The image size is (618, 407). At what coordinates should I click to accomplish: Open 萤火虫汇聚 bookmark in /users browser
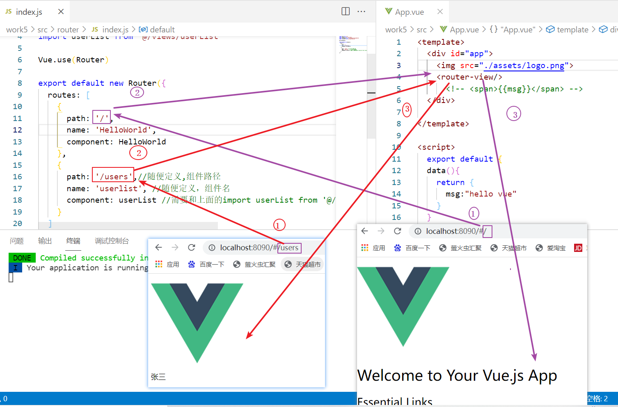(x=254, y=264)
